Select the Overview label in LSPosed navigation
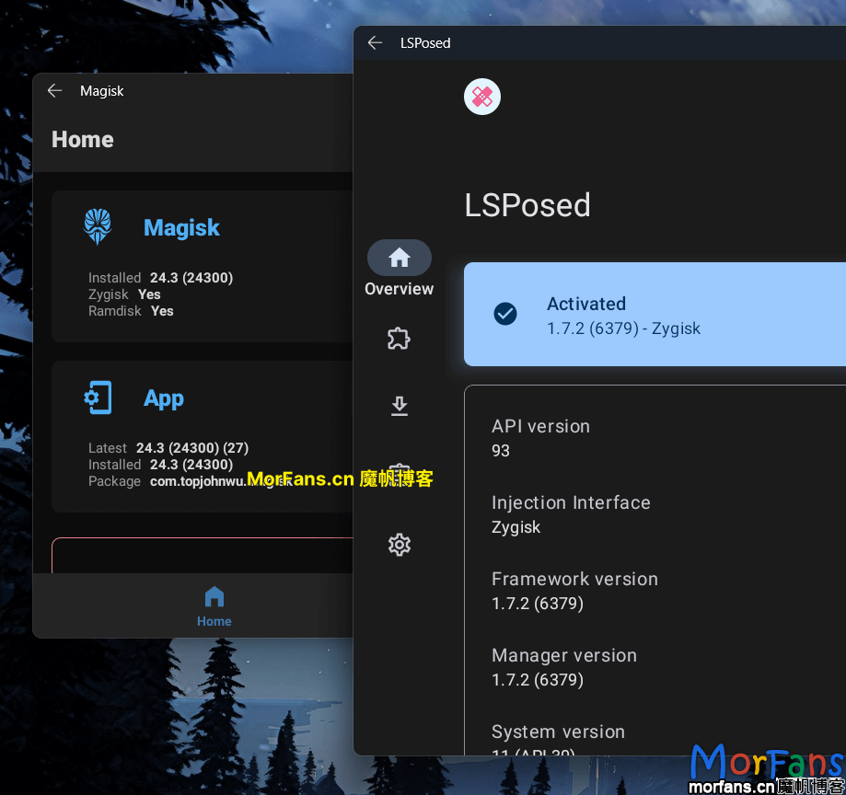This screenshot has height=795, width=846. 399,289
